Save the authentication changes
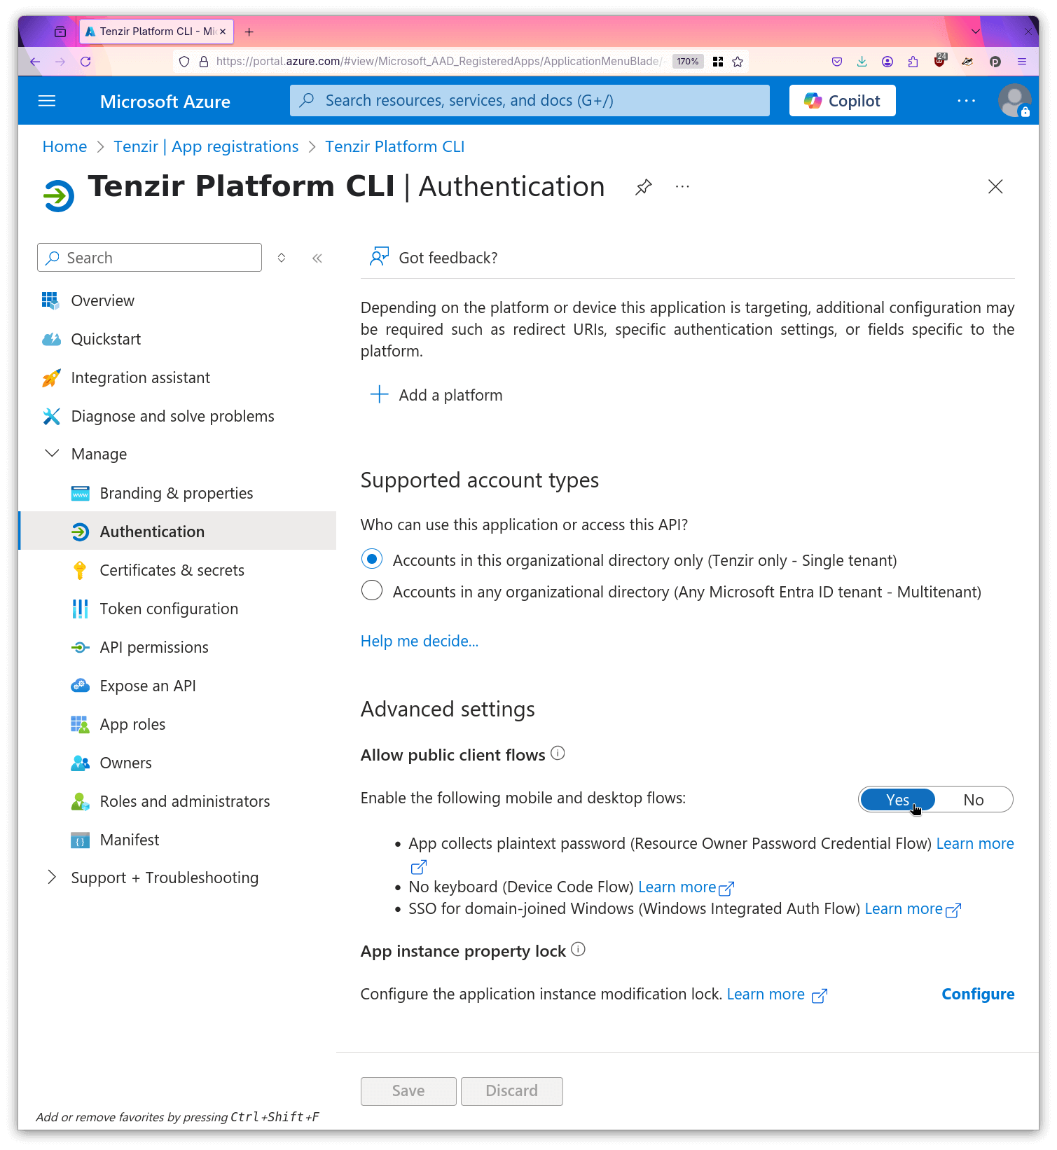 (408, 1090)
